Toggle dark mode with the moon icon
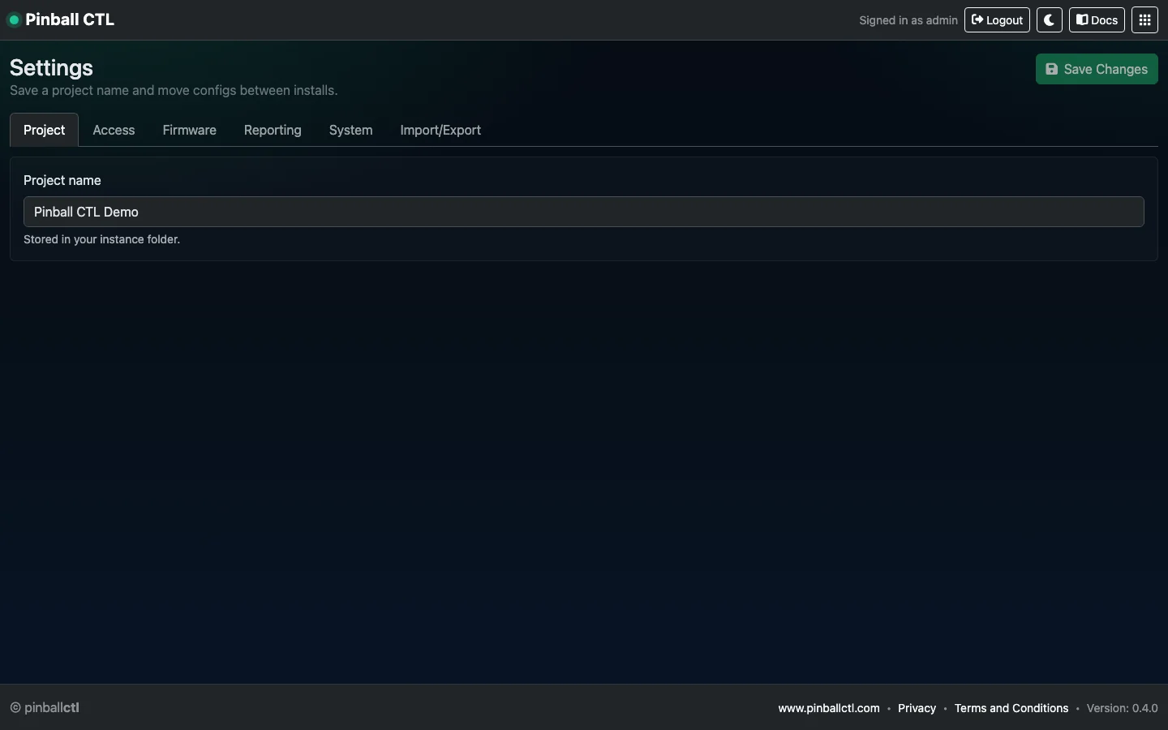 tap(1049, 19)
